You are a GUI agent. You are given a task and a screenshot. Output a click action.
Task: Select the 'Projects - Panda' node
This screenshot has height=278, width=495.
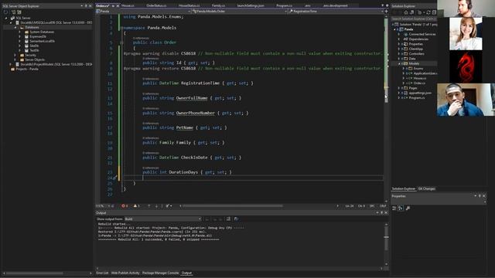tap(27, 69)
